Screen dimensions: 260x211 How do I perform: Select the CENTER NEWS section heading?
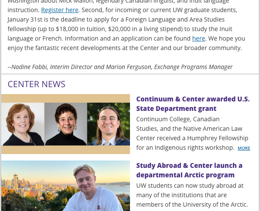(x=36, y=84)
